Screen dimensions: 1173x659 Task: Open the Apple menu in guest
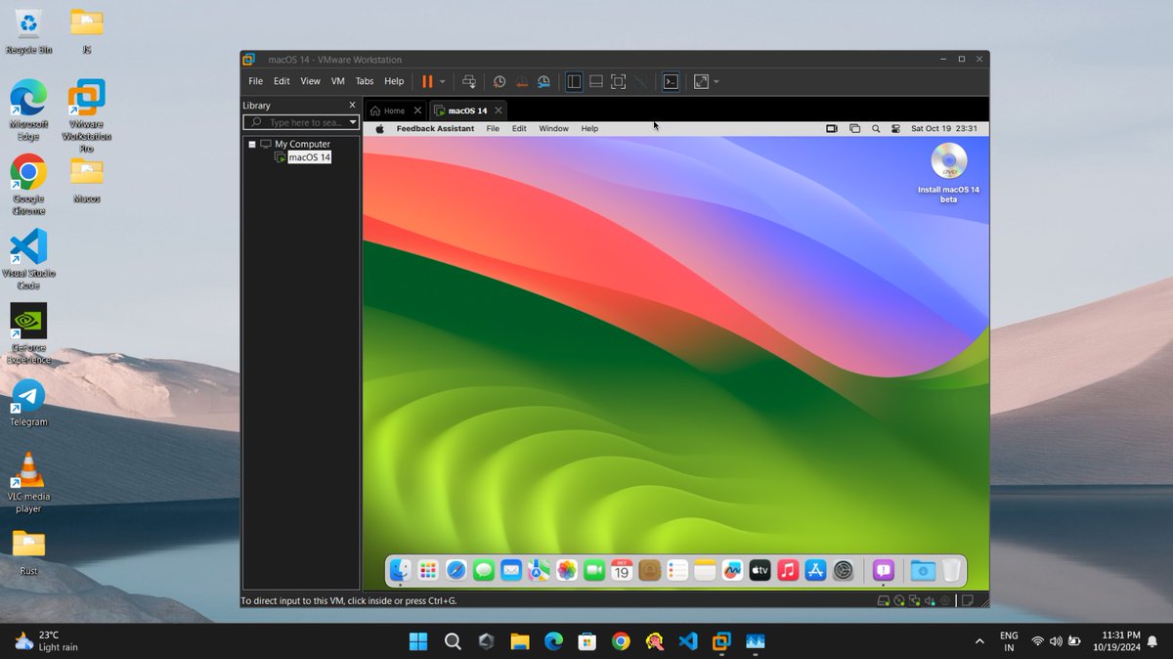click(x=379, y=128)
